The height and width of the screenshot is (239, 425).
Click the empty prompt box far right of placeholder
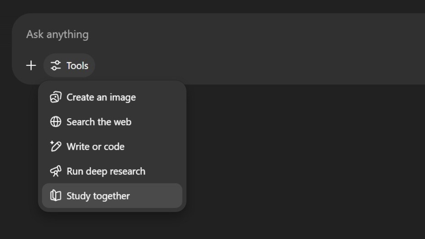click(x=319, y=34)
